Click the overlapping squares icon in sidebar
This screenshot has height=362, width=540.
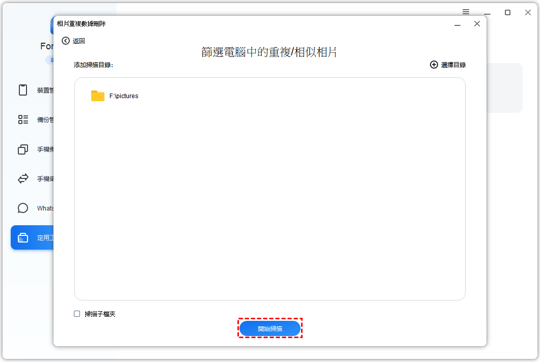point(23,149)
